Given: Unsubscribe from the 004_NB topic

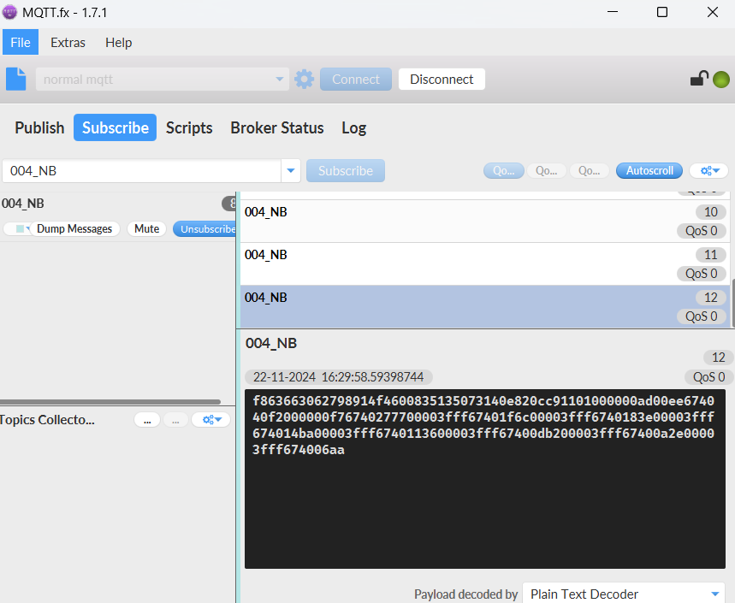Looking at the screenshot, I should pyautogui.click(x=205, y=228).
